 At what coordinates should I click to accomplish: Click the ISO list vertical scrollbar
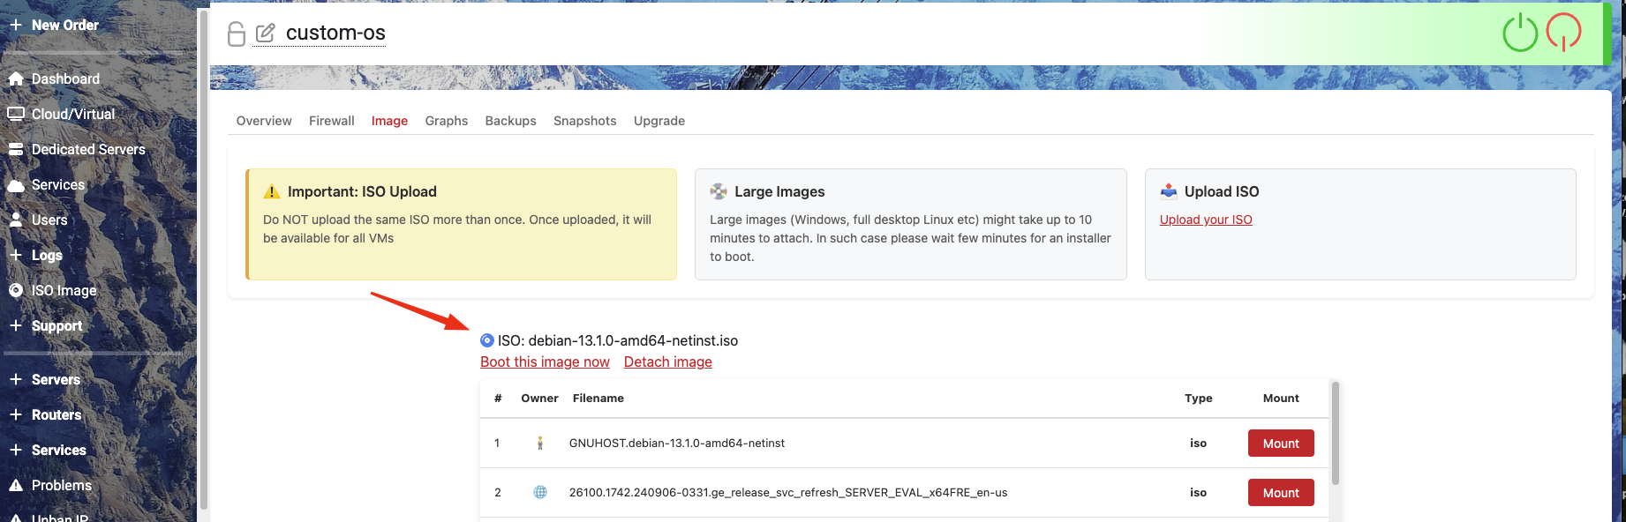[x=1335, y=432]
